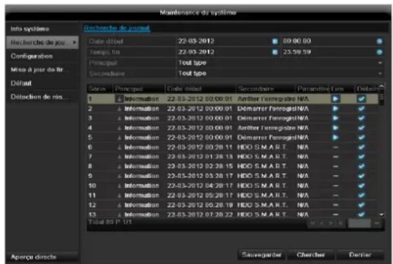
Task: Open details check icon for row 1
Action: pyautogui.click(x=361, y=99)
